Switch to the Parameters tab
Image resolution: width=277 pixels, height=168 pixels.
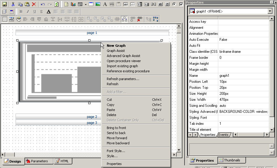point(39,161)
